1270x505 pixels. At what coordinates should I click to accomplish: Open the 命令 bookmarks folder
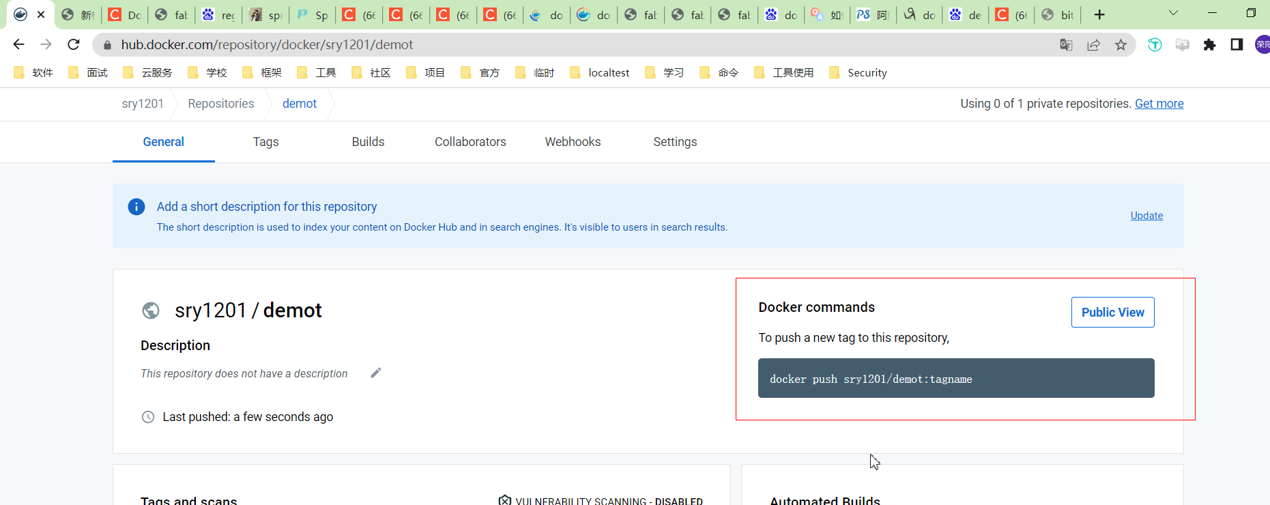click(x=719, y=73)
